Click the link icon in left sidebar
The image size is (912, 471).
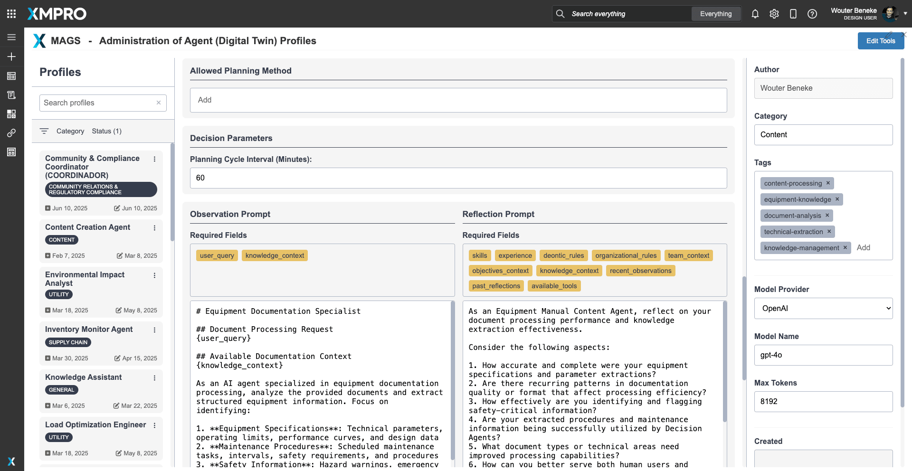[11, 133]
